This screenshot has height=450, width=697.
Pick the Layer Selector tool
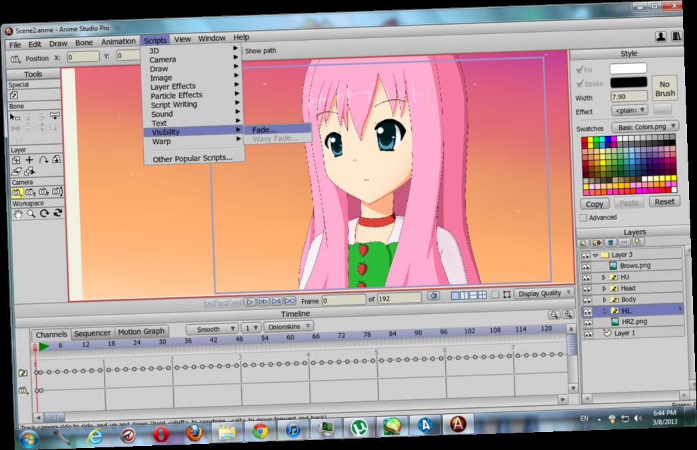[x=30, y=171]
